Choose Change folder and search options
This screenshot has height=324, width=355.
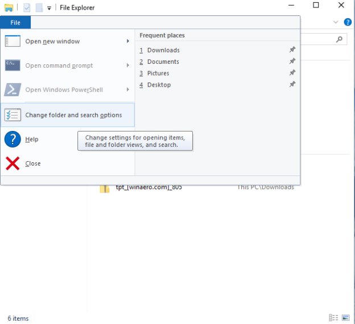pyautogui.click(x=68, y=115)
